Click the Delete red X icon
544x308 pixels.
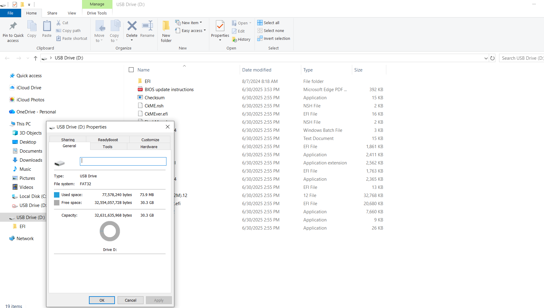pos(132,26)
